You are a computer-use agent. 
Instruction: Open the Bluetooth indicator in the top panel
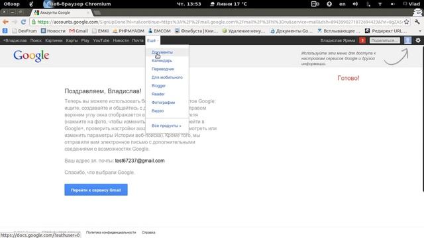click(x=368, y=4)
